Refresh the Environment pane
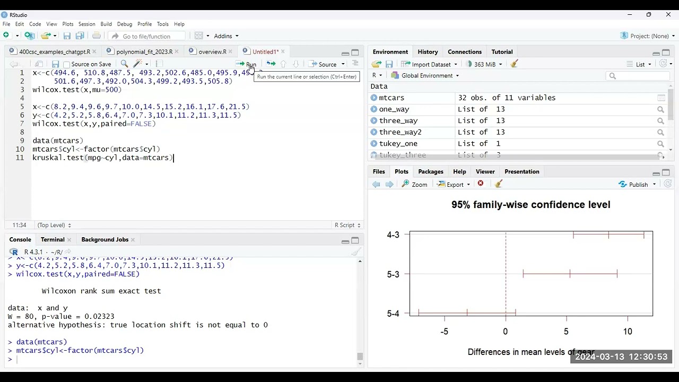The image size is (679, 382). [x=663, y=64]
